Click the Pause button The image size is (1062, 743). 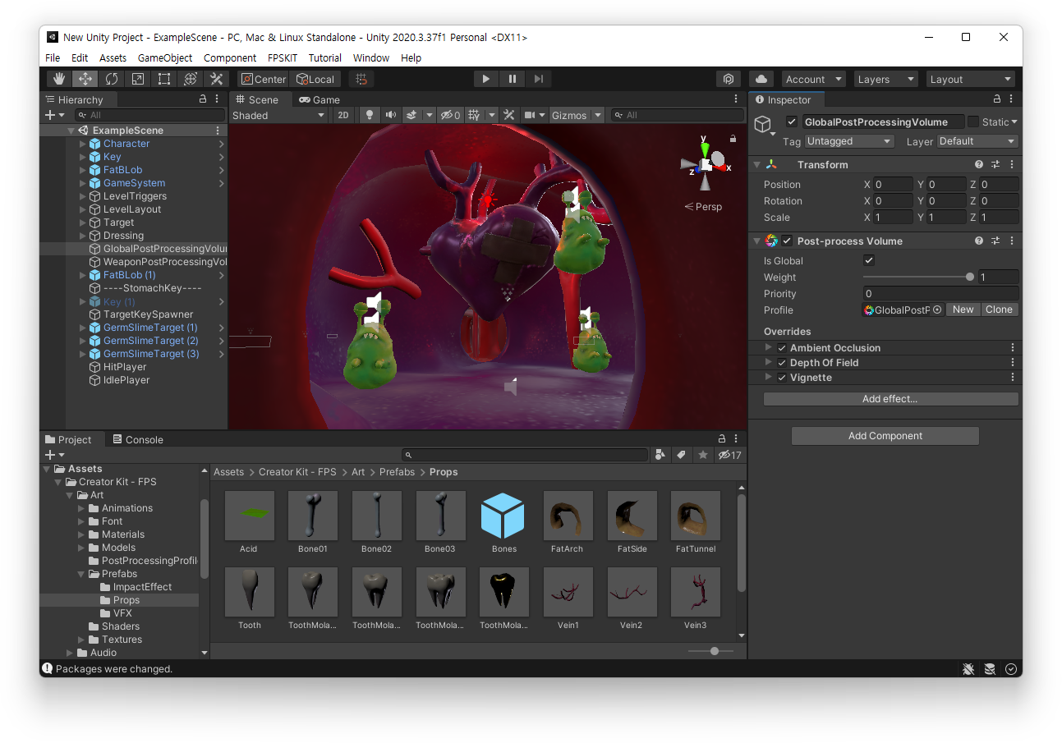click(513, 79)
